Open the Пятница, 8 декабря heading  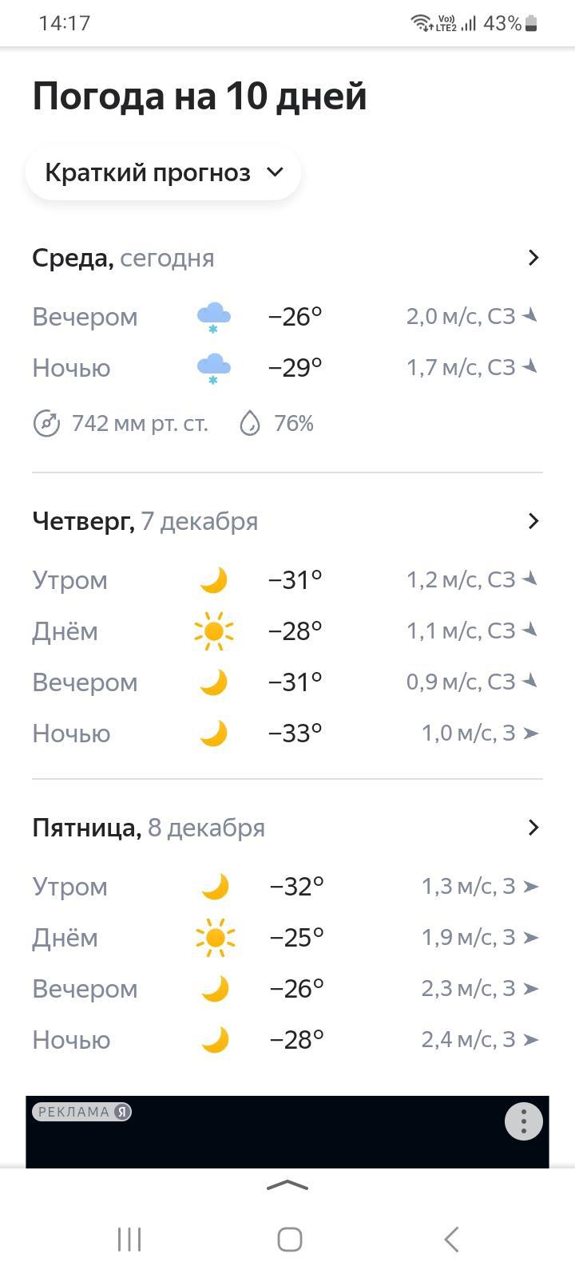(149, 828)
